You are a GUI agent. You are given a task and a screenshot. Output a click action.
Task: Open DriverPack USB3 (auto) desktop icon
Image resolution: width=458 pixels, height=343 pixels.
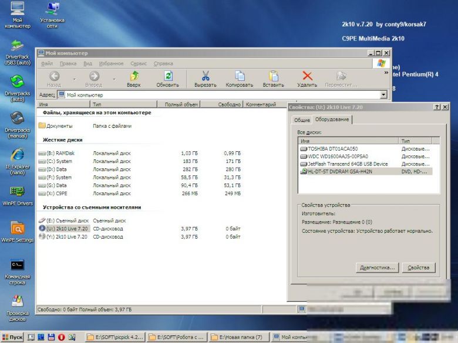[18, 52]
